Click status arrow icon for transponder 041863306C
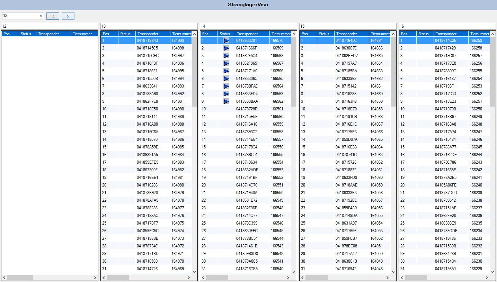 (226, 79)
